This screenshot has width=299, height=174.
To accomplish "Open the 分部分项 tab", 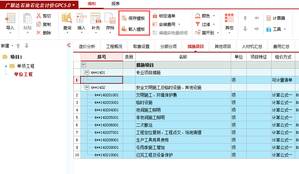I will 169,46.
